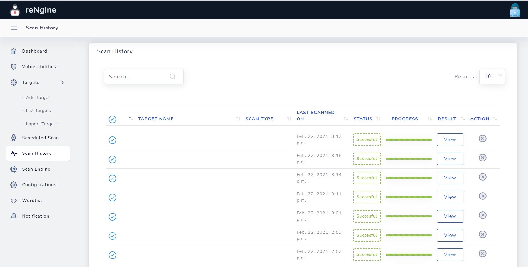Screen dimensions: 528x267
Task: Go to Import Targets
Action: (x=42, y=124)
